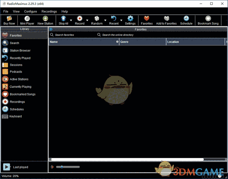
Task: Open Settings from the toolbar
Action: coord(130,21)
